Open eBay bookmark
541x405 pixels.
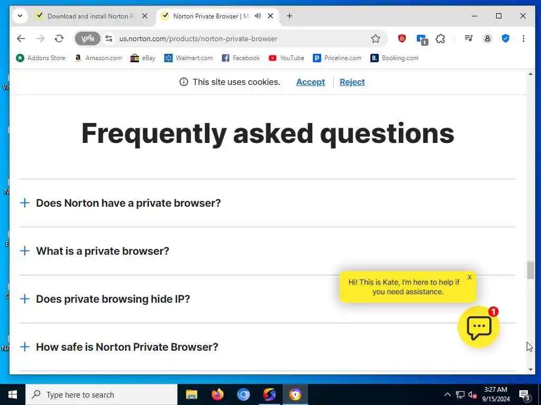[x=143, y=58]
